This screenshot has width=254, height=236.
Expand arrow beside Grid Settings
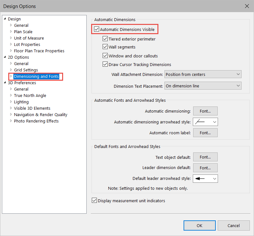pos(11,70)
